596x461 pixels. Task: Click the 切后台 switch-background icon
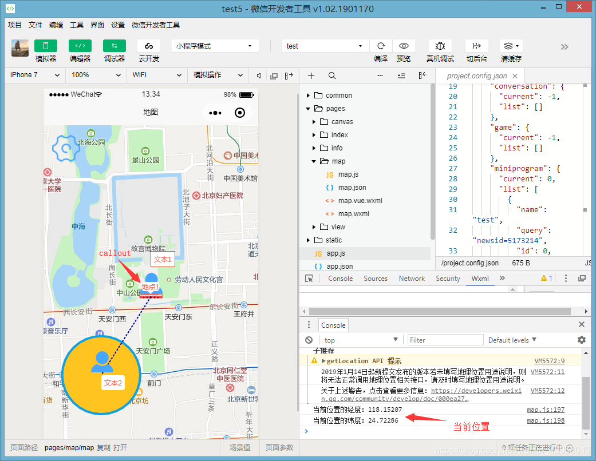[477, 46]
